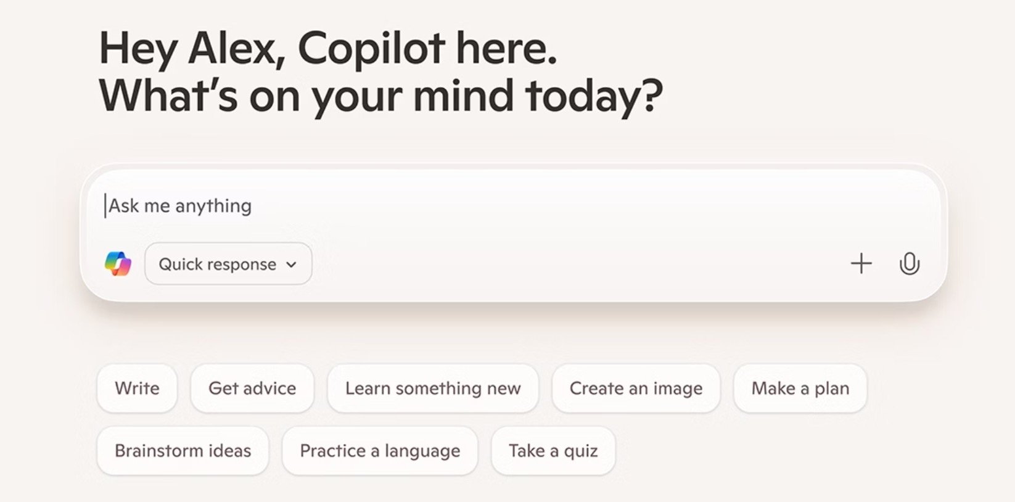Start the Take a quiz suggestion
1015x502 pixels.
point(553,451)
